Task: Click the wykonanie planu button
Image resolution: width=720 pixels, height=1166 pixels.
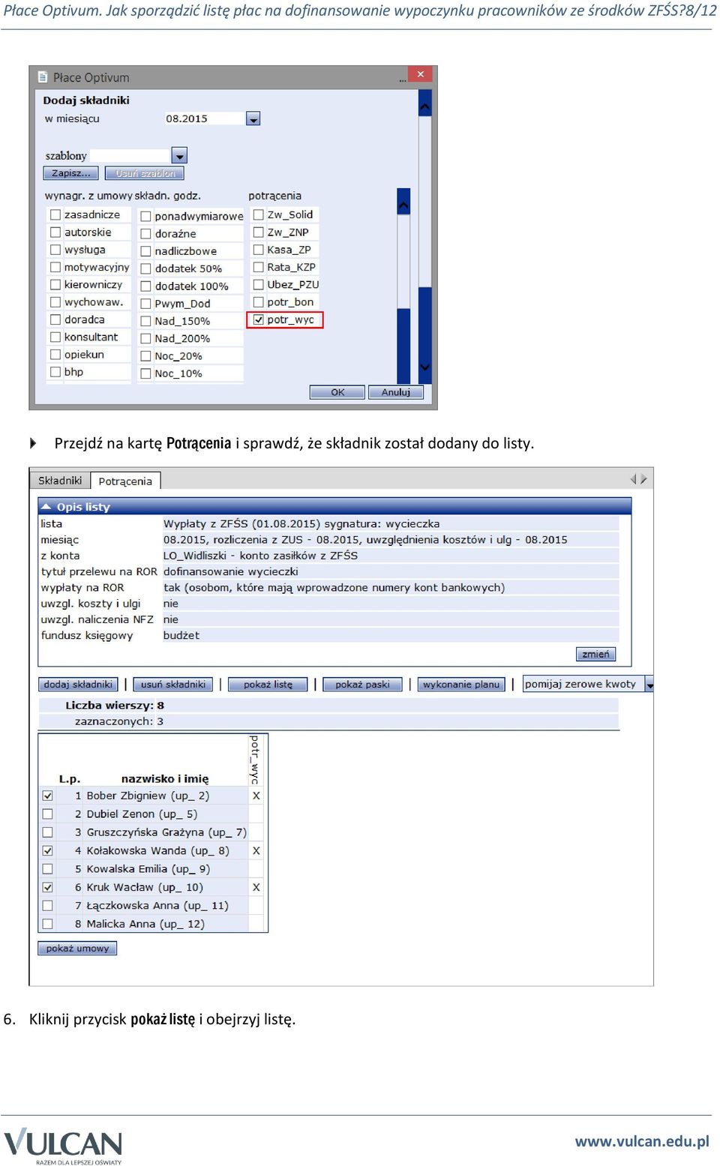Action: pyautogui.click(x=460, y=684)
